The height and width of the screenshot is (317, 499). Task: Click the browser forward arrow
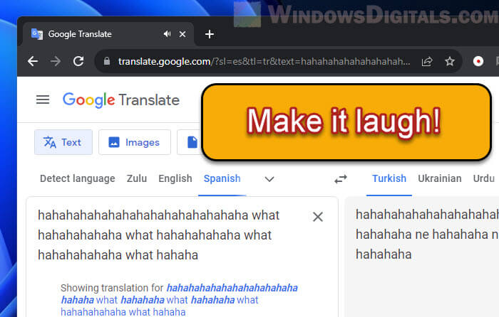point(56,61)
